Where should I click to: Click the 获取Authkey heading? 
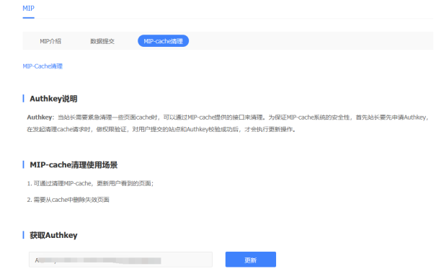(53, 235)
